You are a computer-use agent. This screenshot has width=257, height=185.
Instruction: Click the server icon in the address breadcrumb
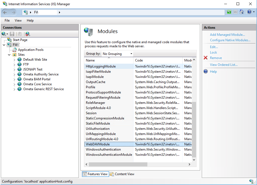pos(25,12)
